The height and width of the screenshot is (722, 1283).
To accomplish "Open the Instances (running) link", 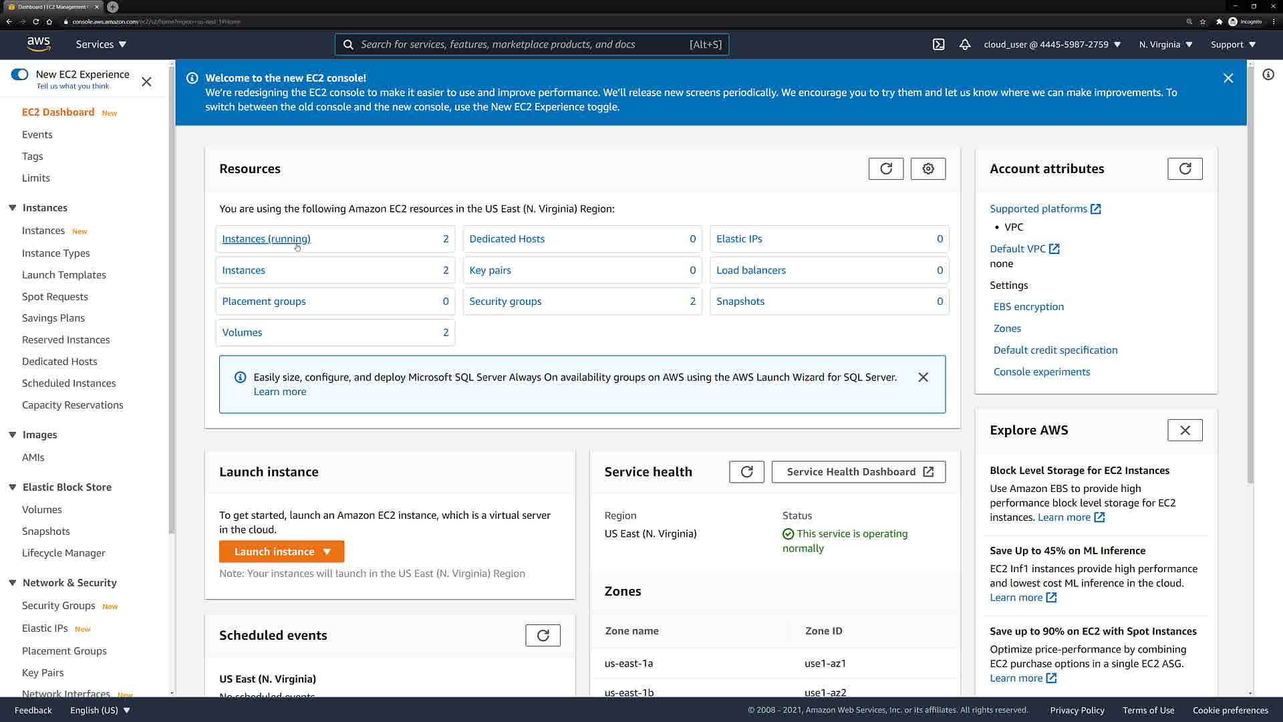I will tap(266, 239).
